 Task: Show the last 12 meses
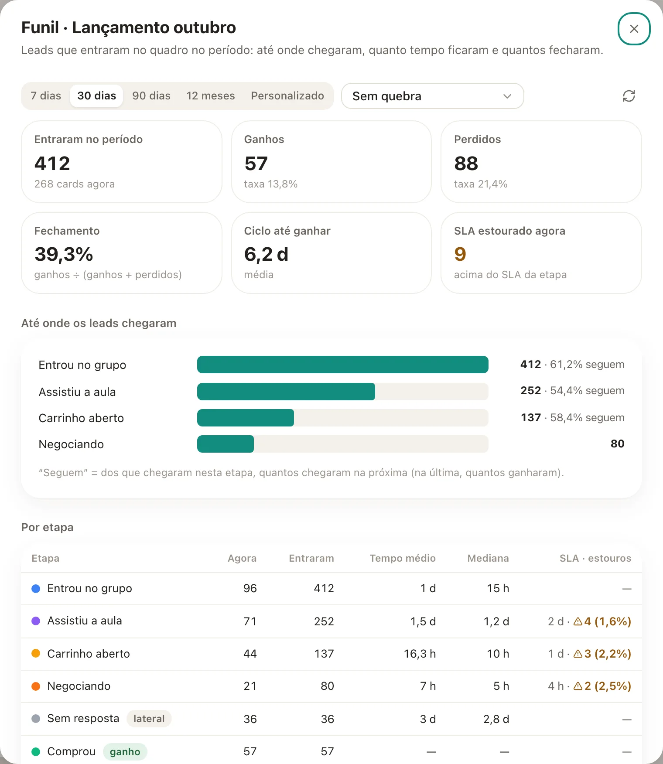(211, 96)
